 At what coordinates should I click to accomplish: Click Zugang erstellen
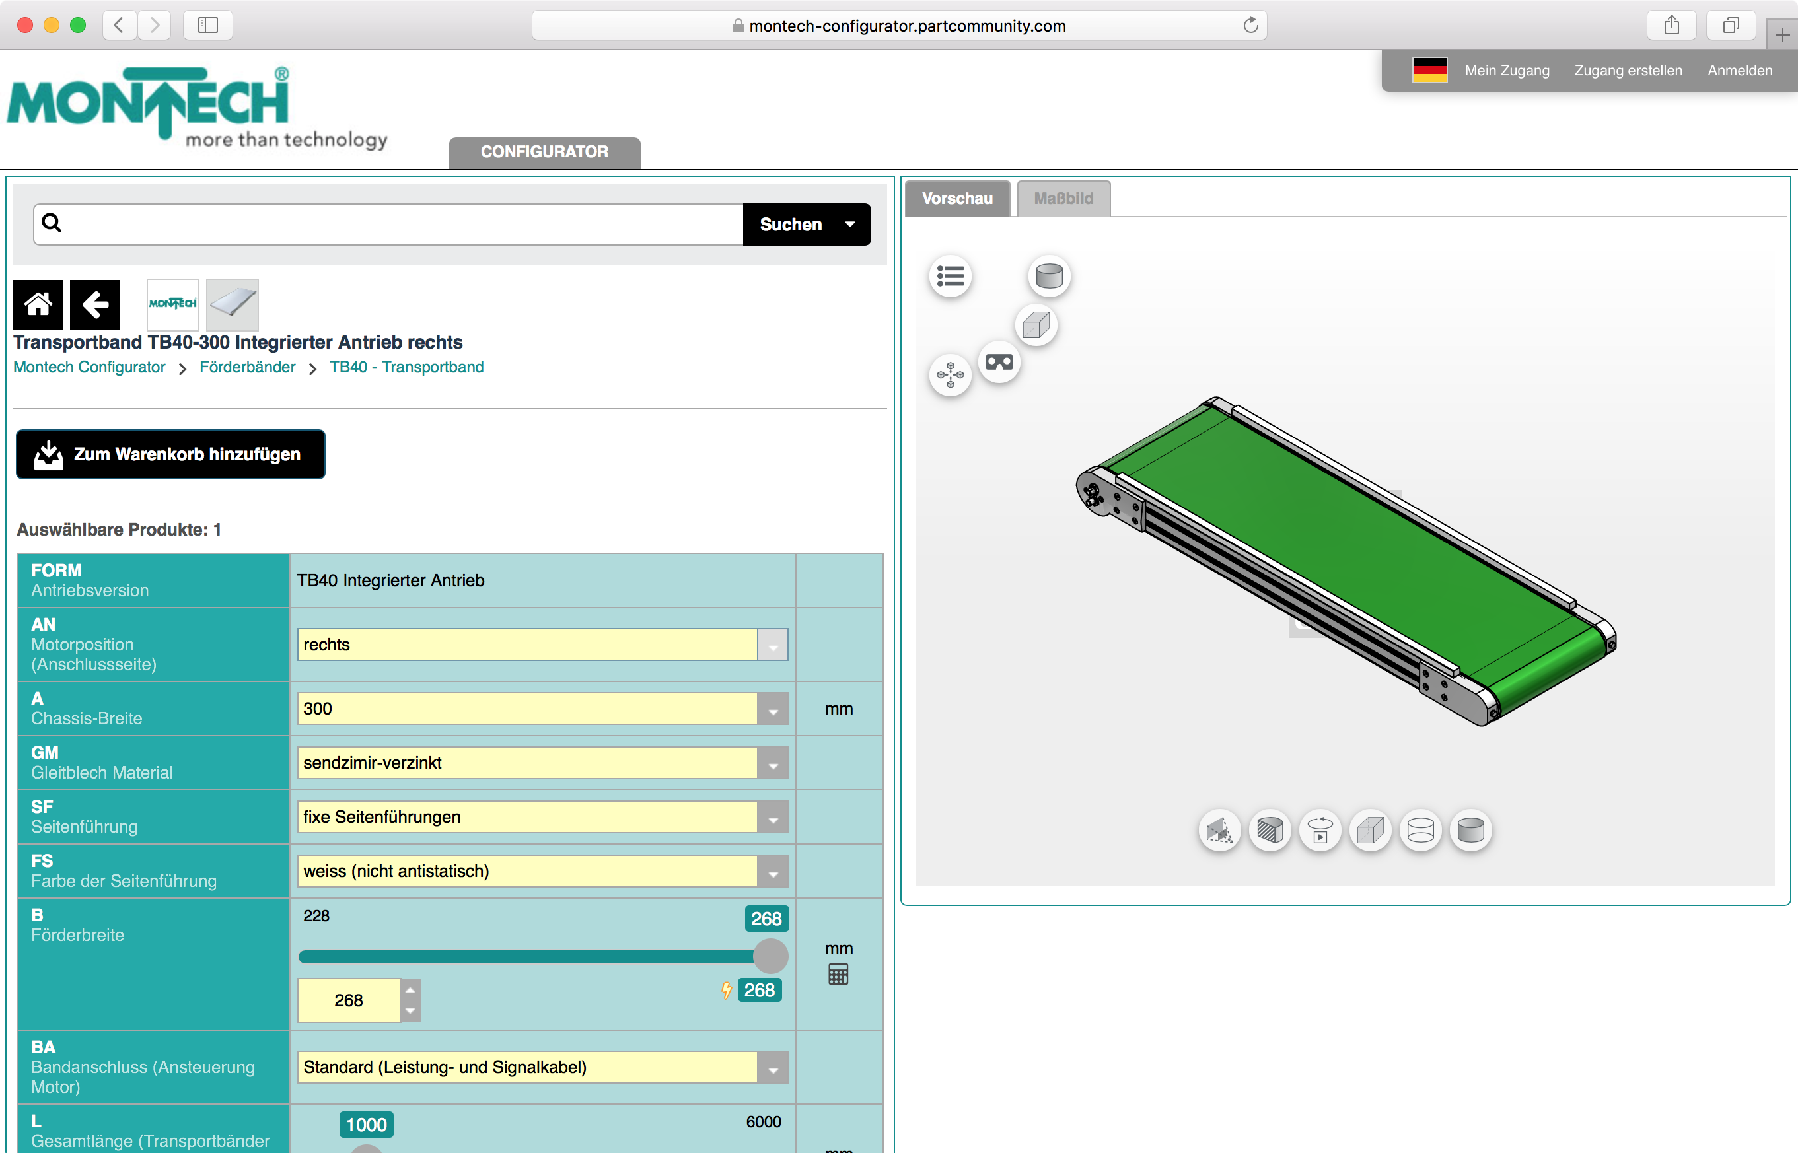point(1628,71)
